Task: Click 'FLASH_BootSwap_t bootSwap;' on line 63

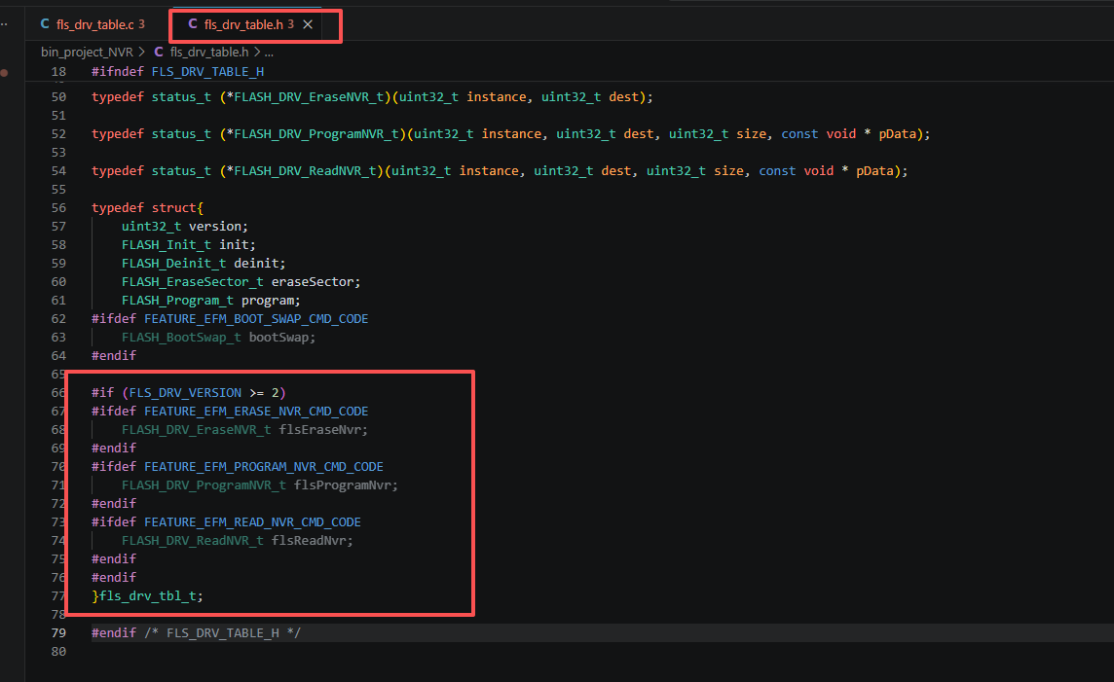Action: (x=218, y=337)
